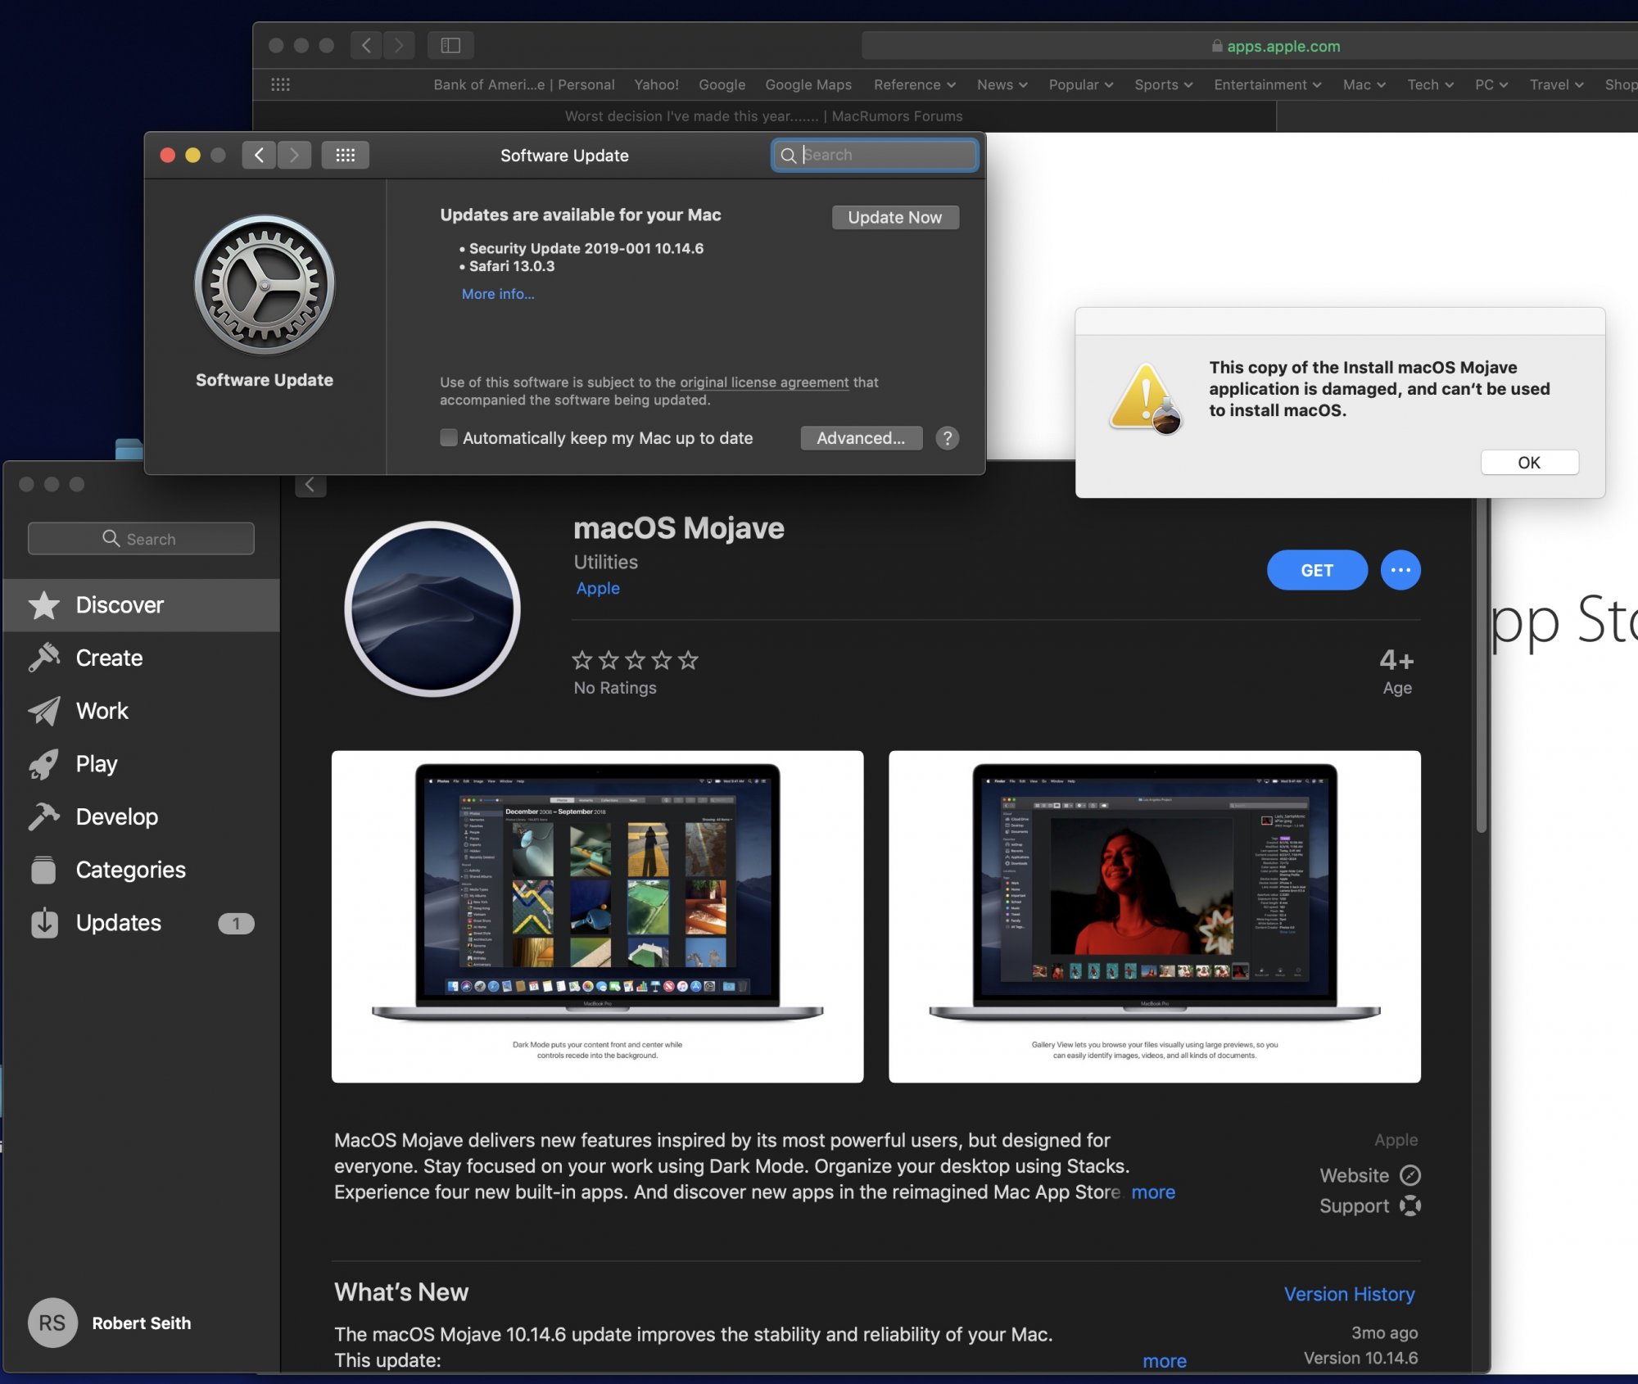Click the Safari sidebar toggle icon
This screenshot has width=1638, height=1384.
[x=450, y=45]
